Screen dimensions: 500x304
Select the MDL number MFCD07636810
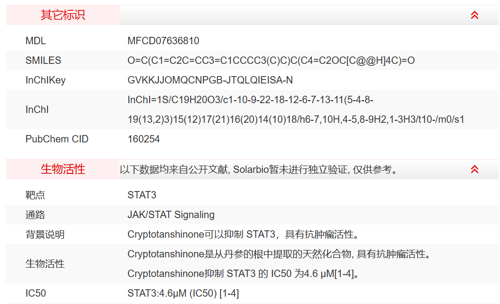point(163,41)
